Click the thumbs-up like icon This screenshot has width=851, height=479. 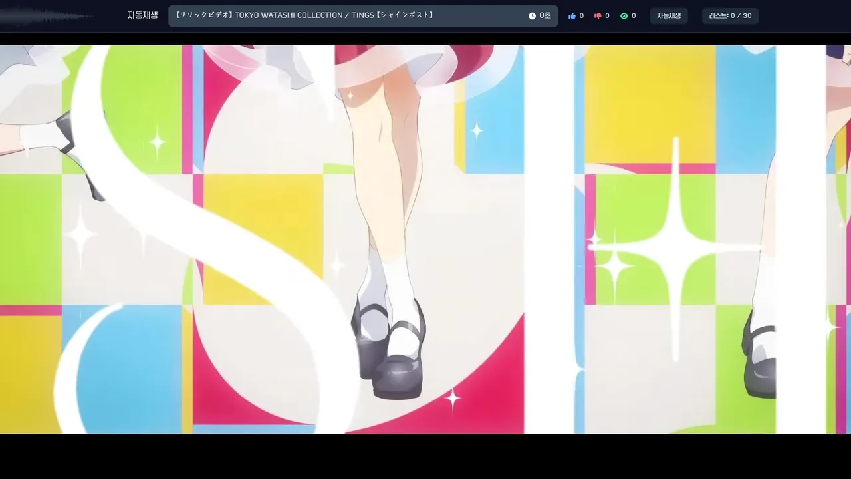(x=572, y=16)
